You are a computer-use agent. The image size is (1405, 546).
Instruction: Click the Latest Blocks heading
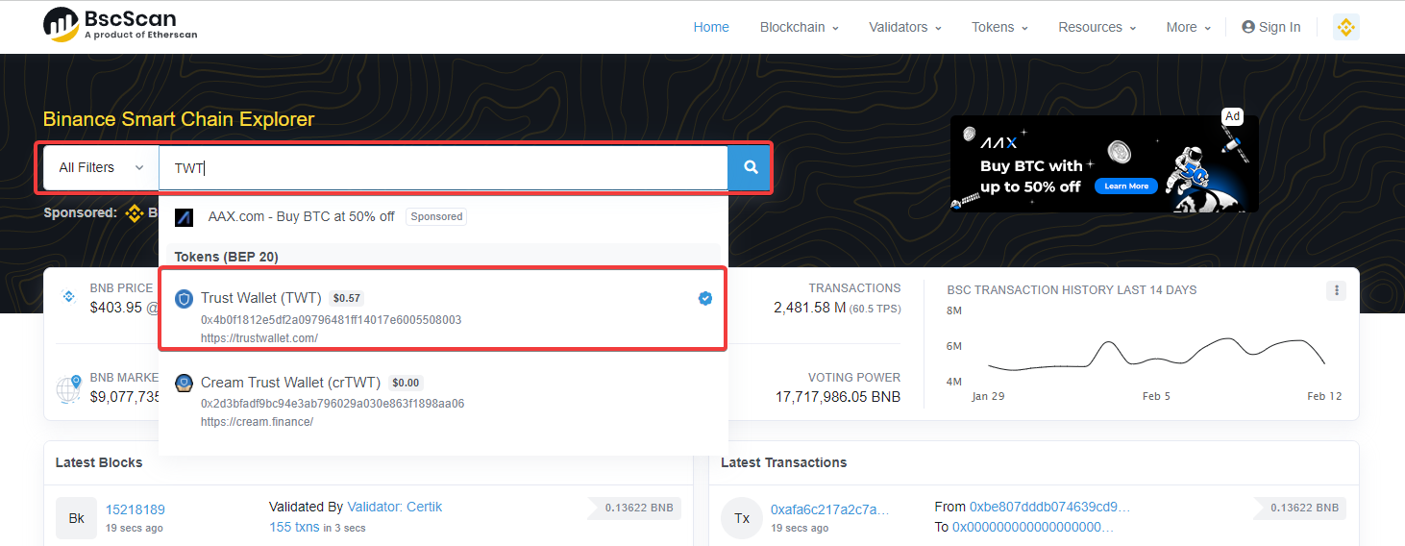(99, 462)
